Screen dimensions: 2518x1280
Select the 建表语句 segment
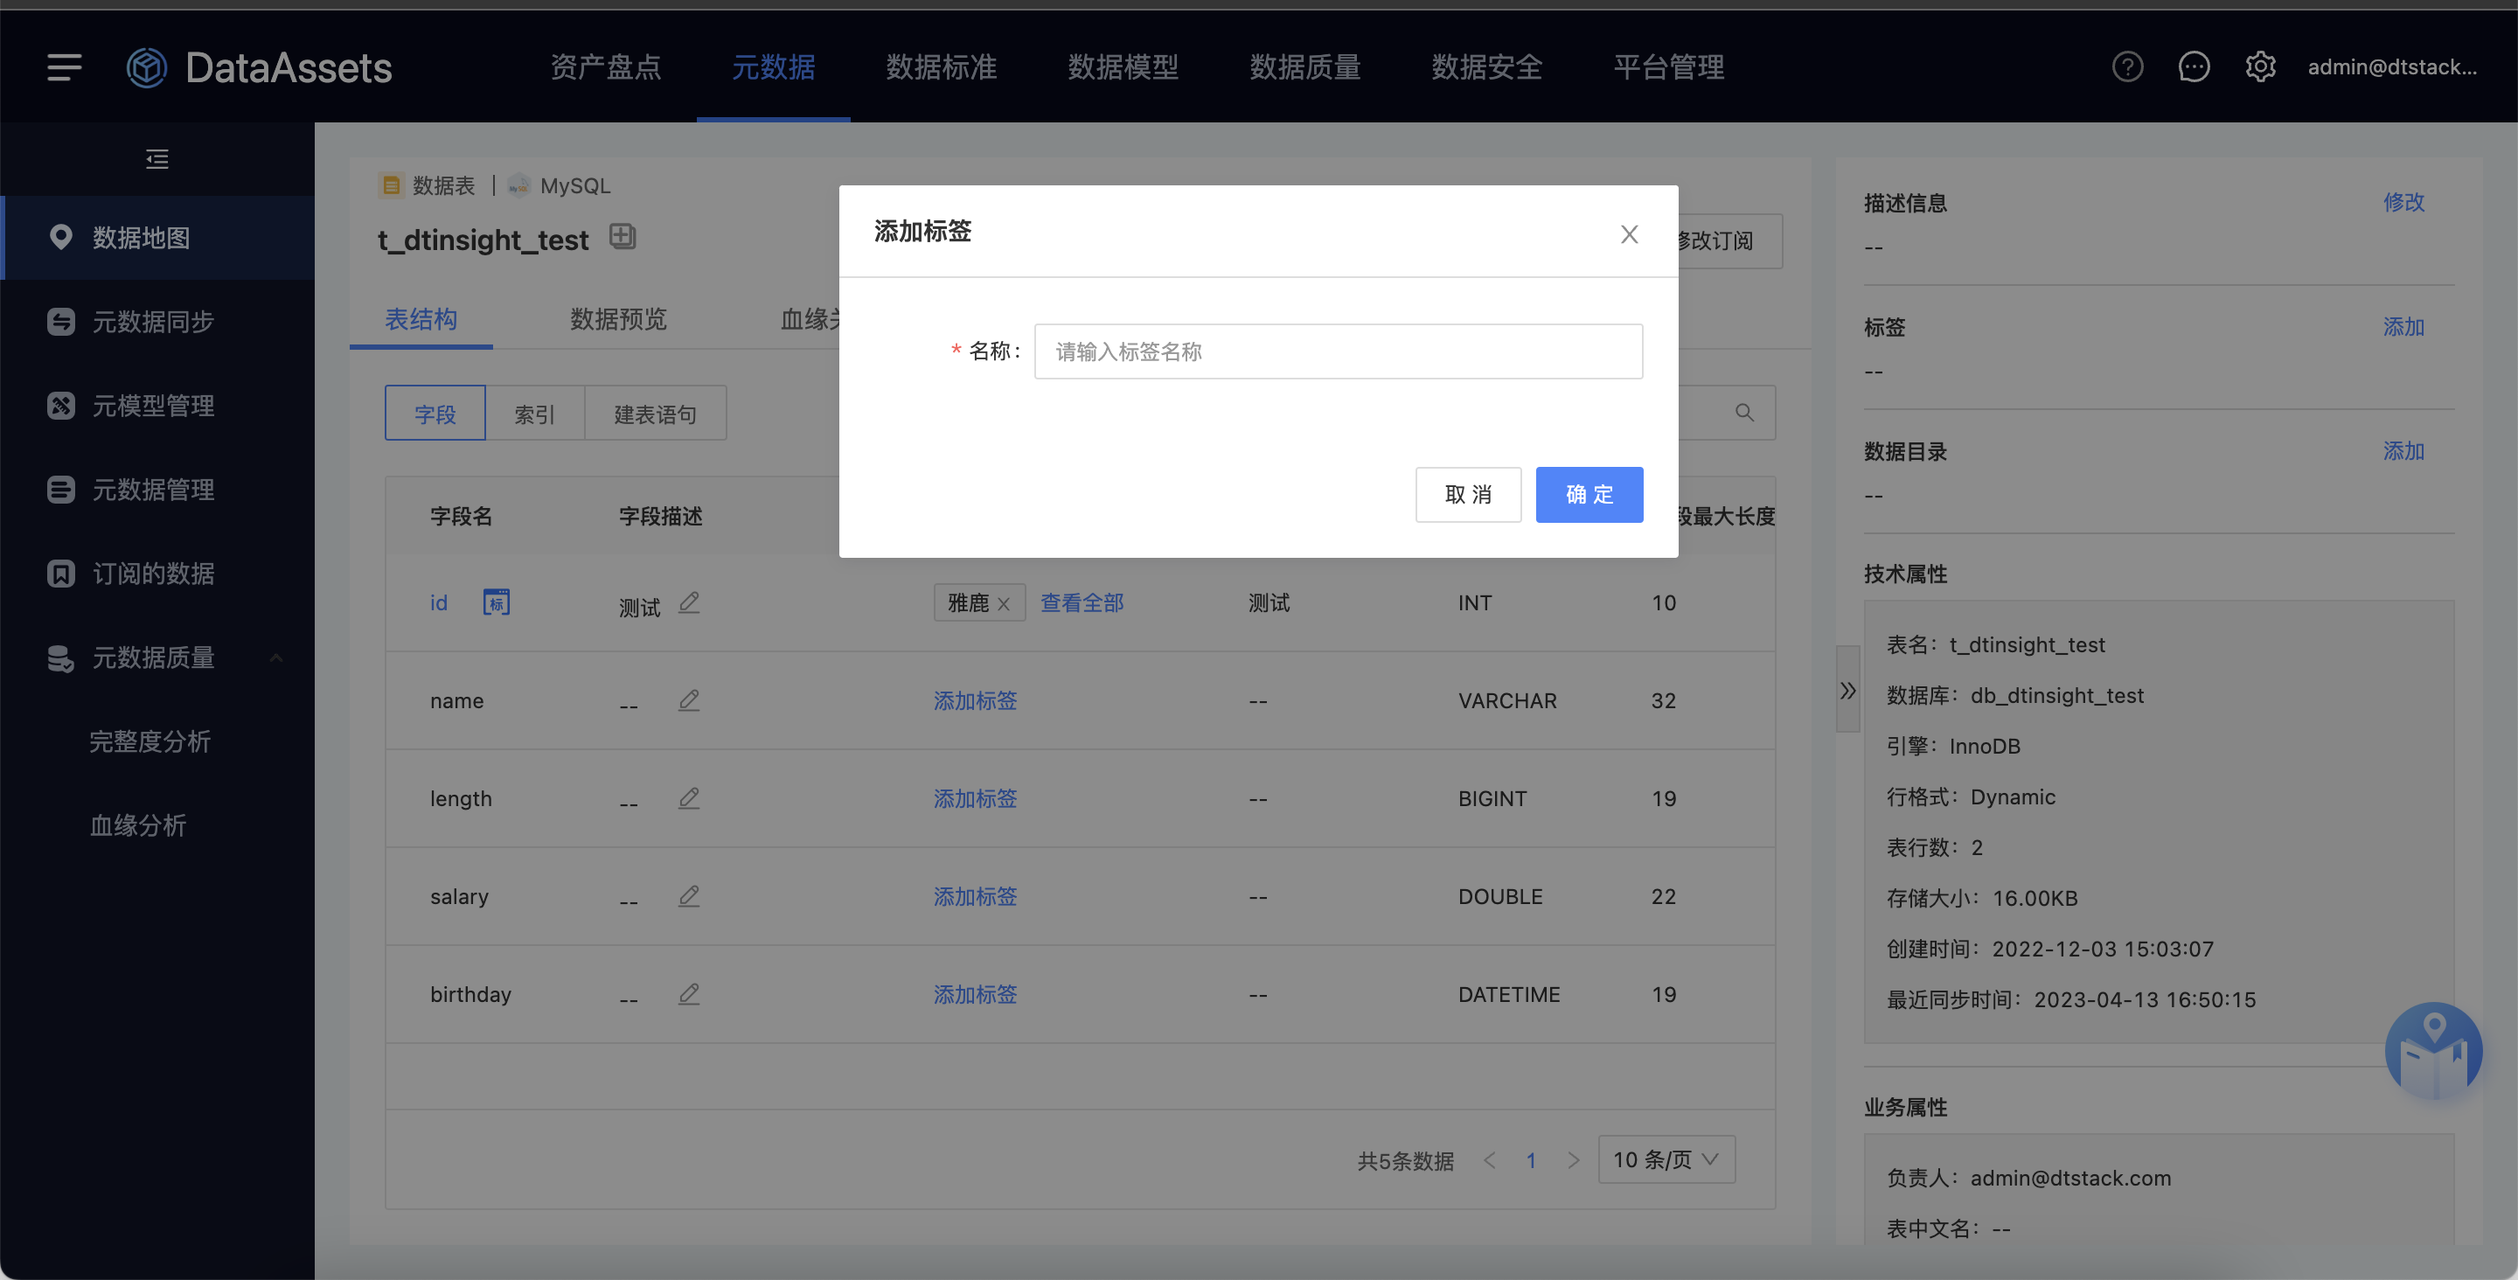[x=655, y=413]
